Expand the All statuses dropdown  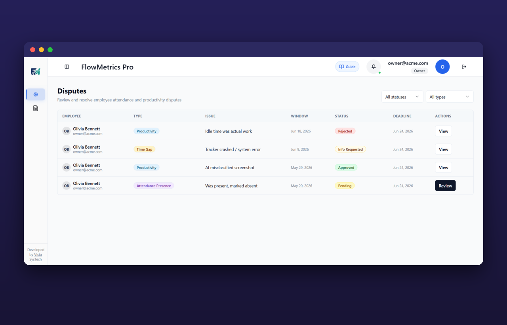(x=402, y=97)
